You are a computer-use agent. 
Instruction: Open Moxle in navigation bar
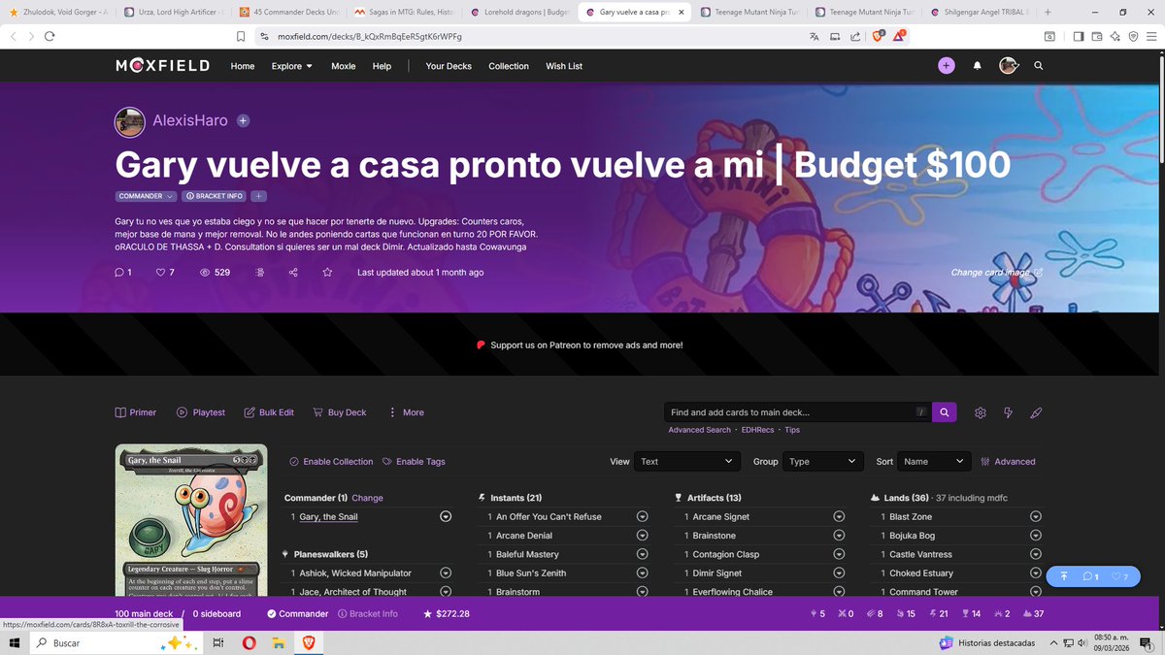click(x=344, y=66)
